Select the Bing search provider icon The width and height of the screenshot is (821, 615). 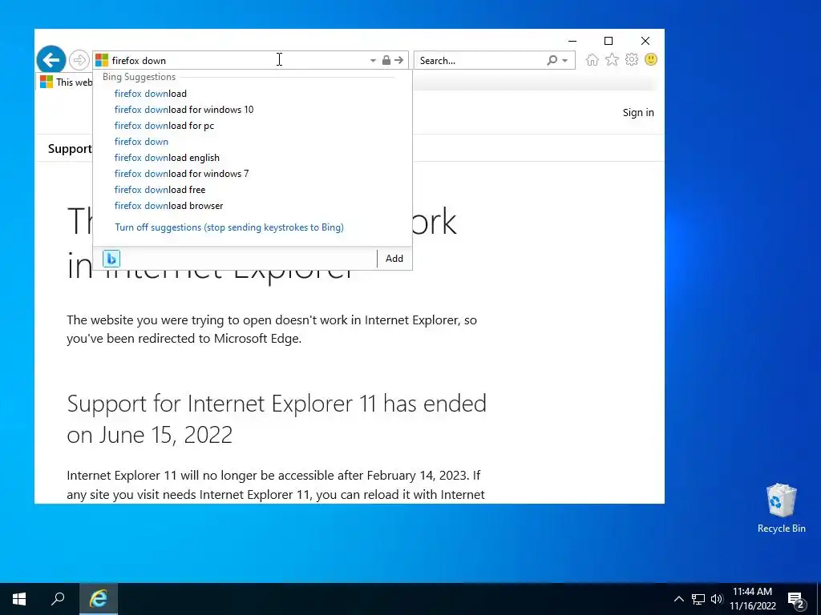[111, 259]
